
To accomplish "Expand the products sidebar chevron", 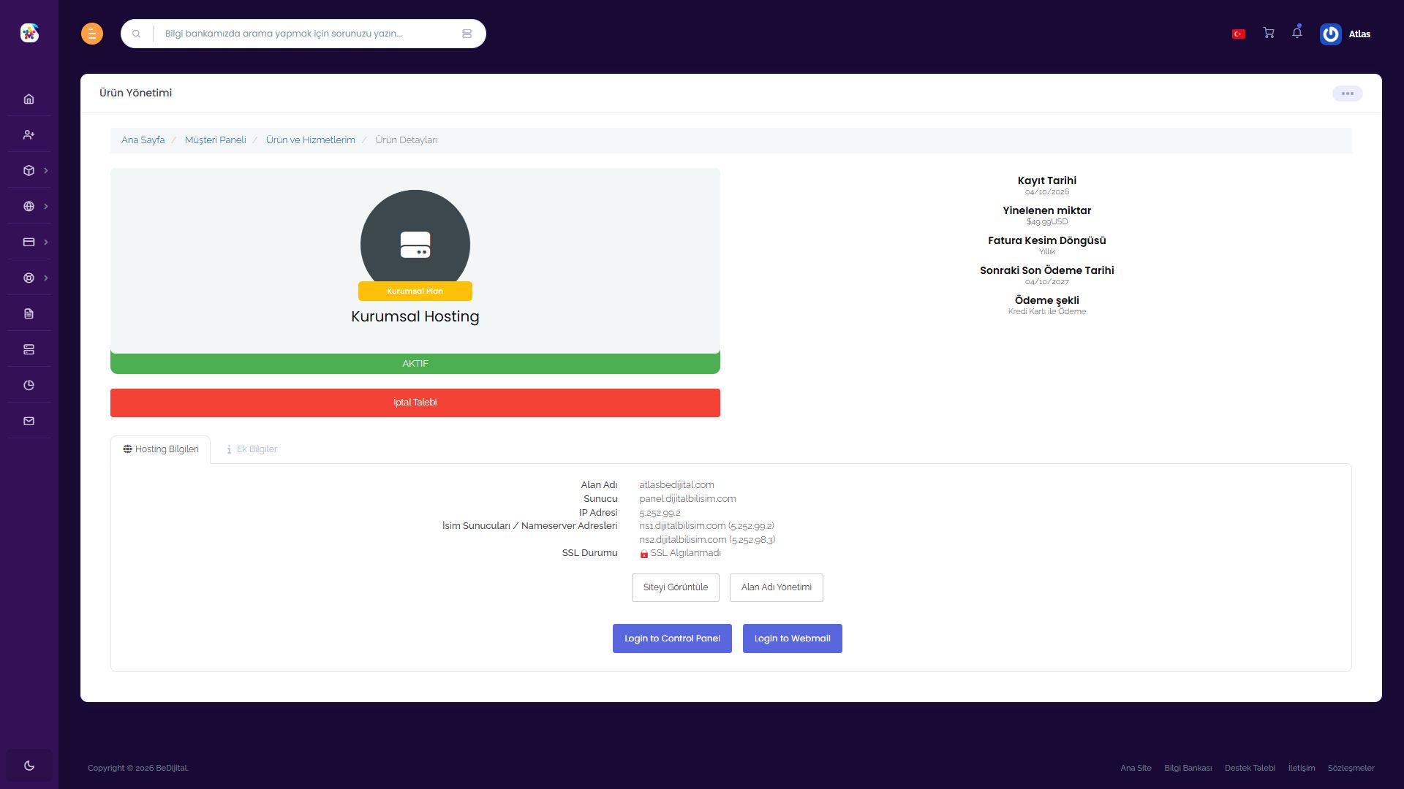I will [46, 170].
